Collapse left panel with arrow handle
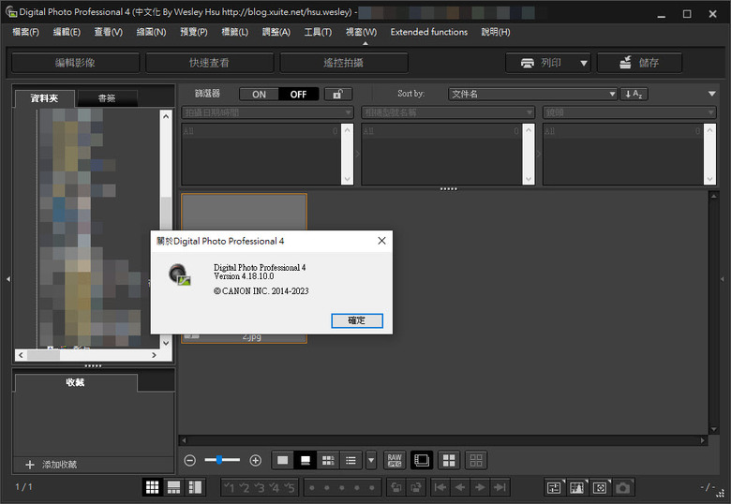 point(8,279)
